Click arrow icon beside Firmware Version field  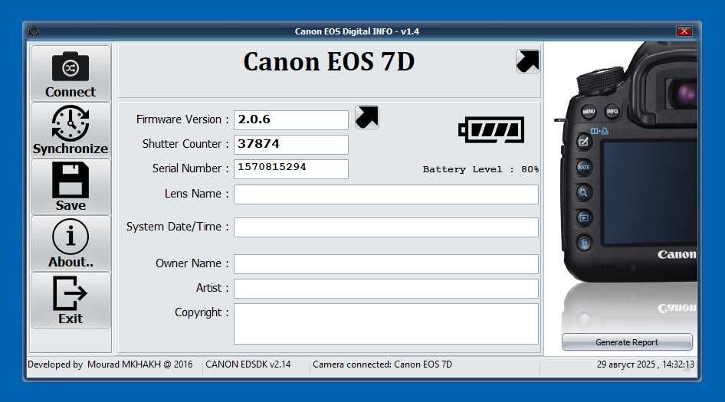pyautogui.click(x=367, y=117)
